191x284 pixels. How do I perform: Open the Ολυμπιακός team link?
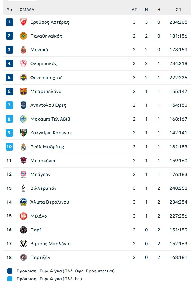(x=44, y=63)
